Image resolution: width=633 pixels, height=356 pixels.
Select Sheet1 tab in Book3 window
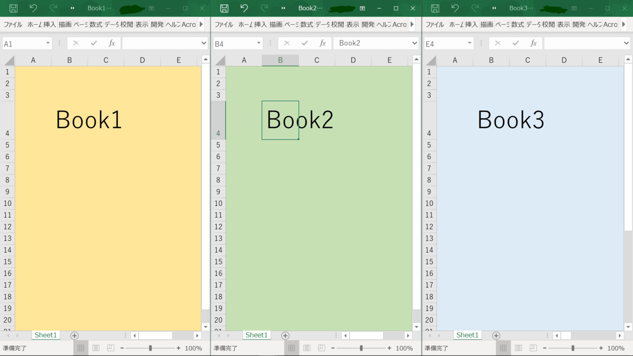pyautogui.click(x=467, y=335)
